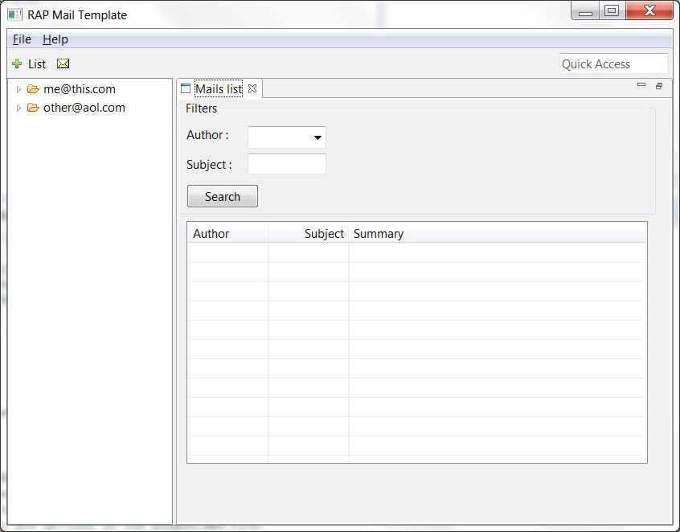
Task: Click the Subject column header
Action: click(309, 234)
